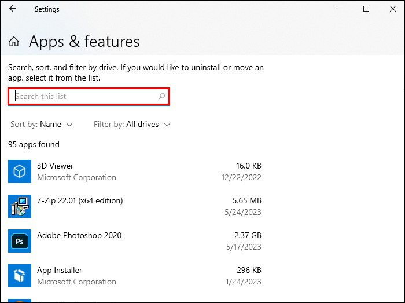Close the Settings window
The image size is (405, 303).
pos(392,9)
